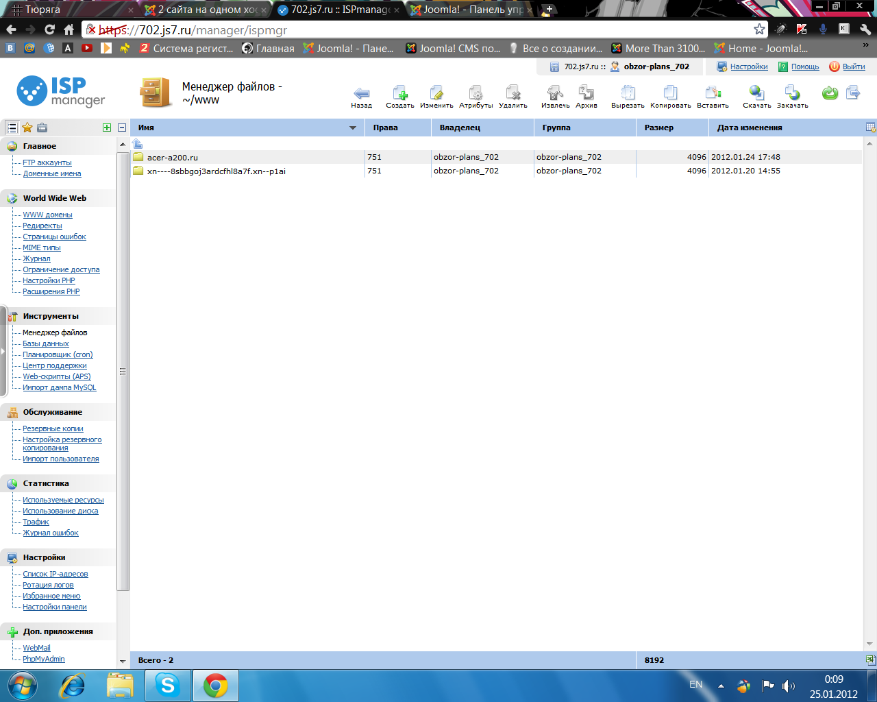Screen dimensions: 877x702
Task: Open Chrome wrench settings menu
Action: [x=865, y=29]
